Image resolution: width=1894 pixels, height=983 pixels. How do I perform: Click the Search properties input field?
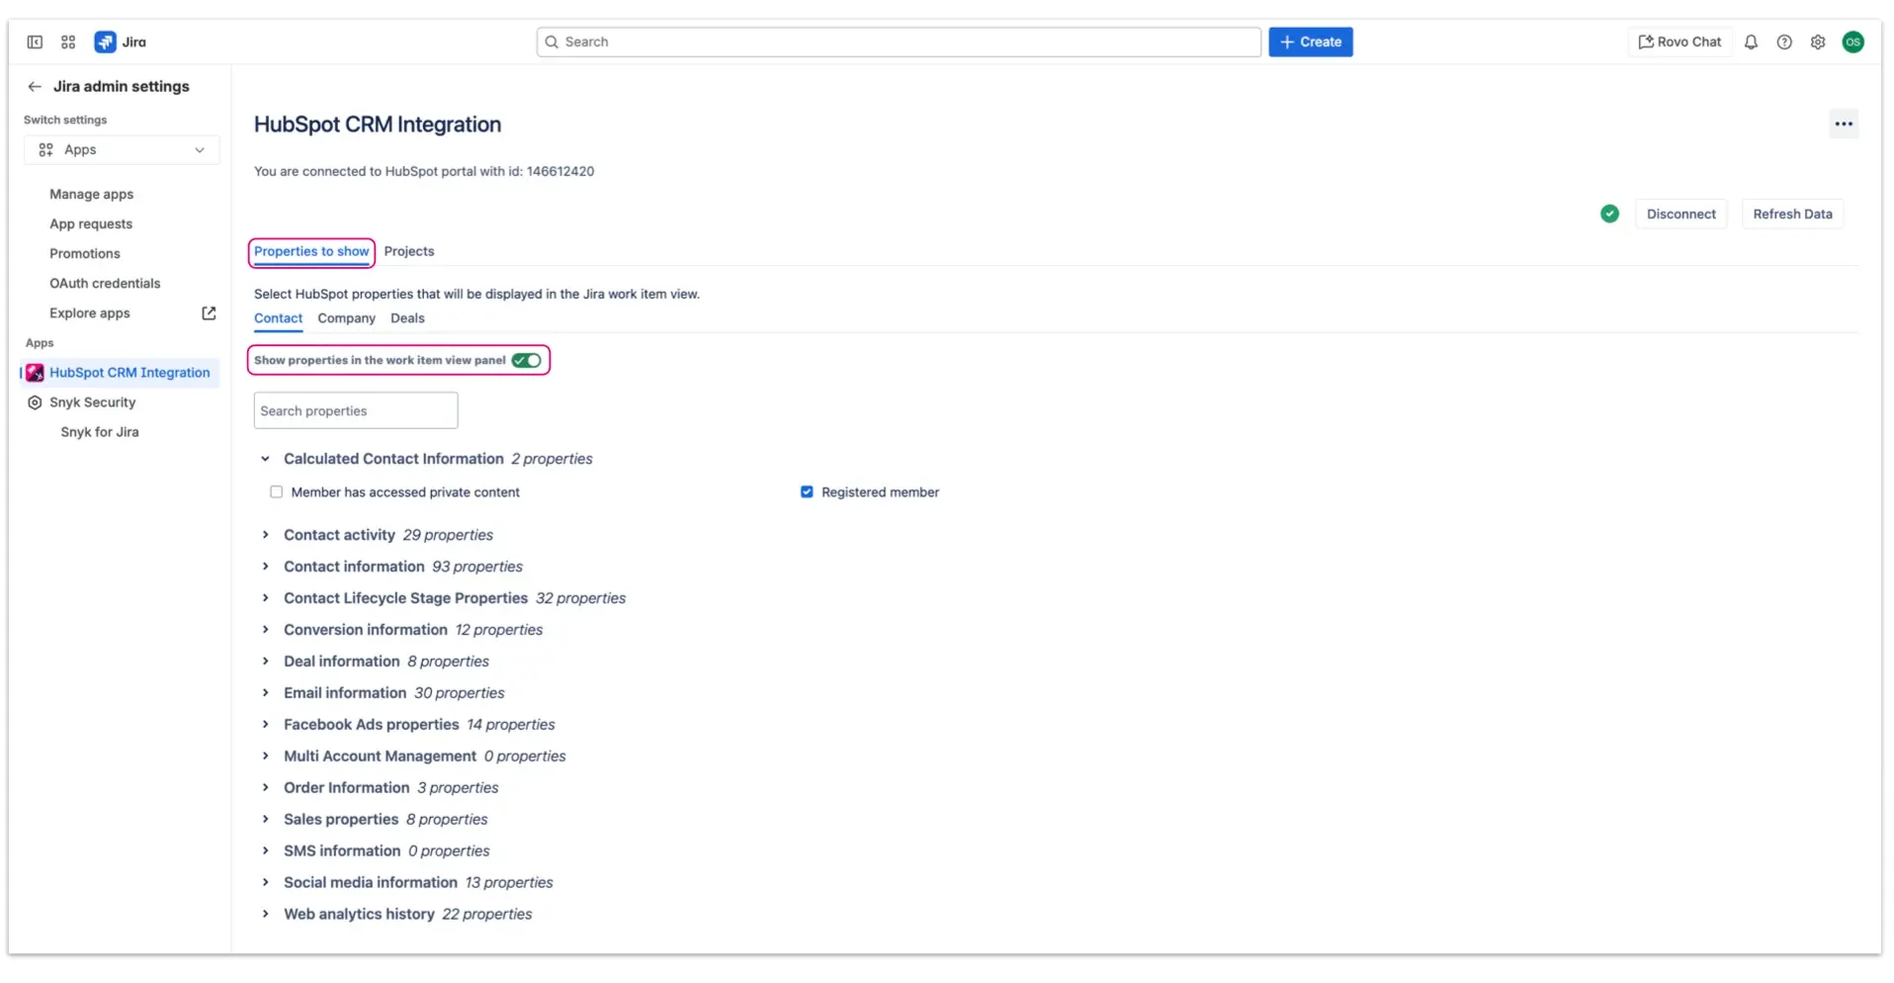pyautogui.click(x=355, y=409)
